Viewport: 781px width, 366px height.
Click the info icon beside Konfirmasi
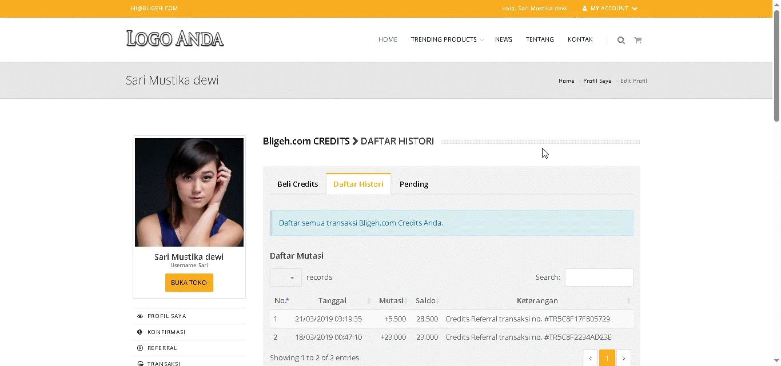tap(140, 332)
